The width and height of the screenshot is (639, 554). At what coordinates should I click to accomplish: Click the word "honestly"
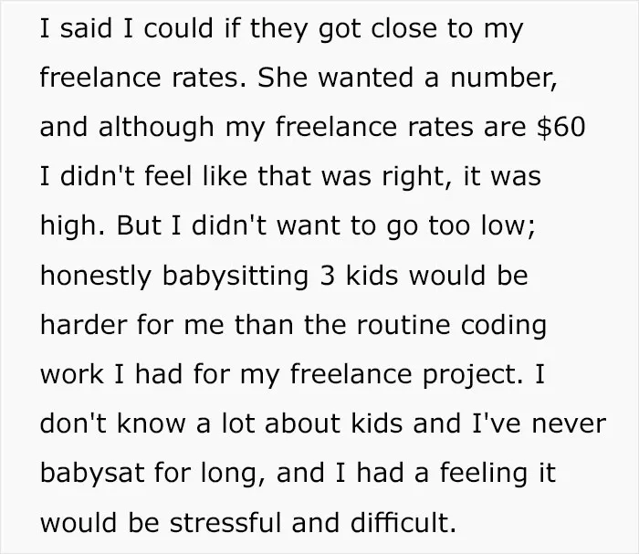point(95,277)
